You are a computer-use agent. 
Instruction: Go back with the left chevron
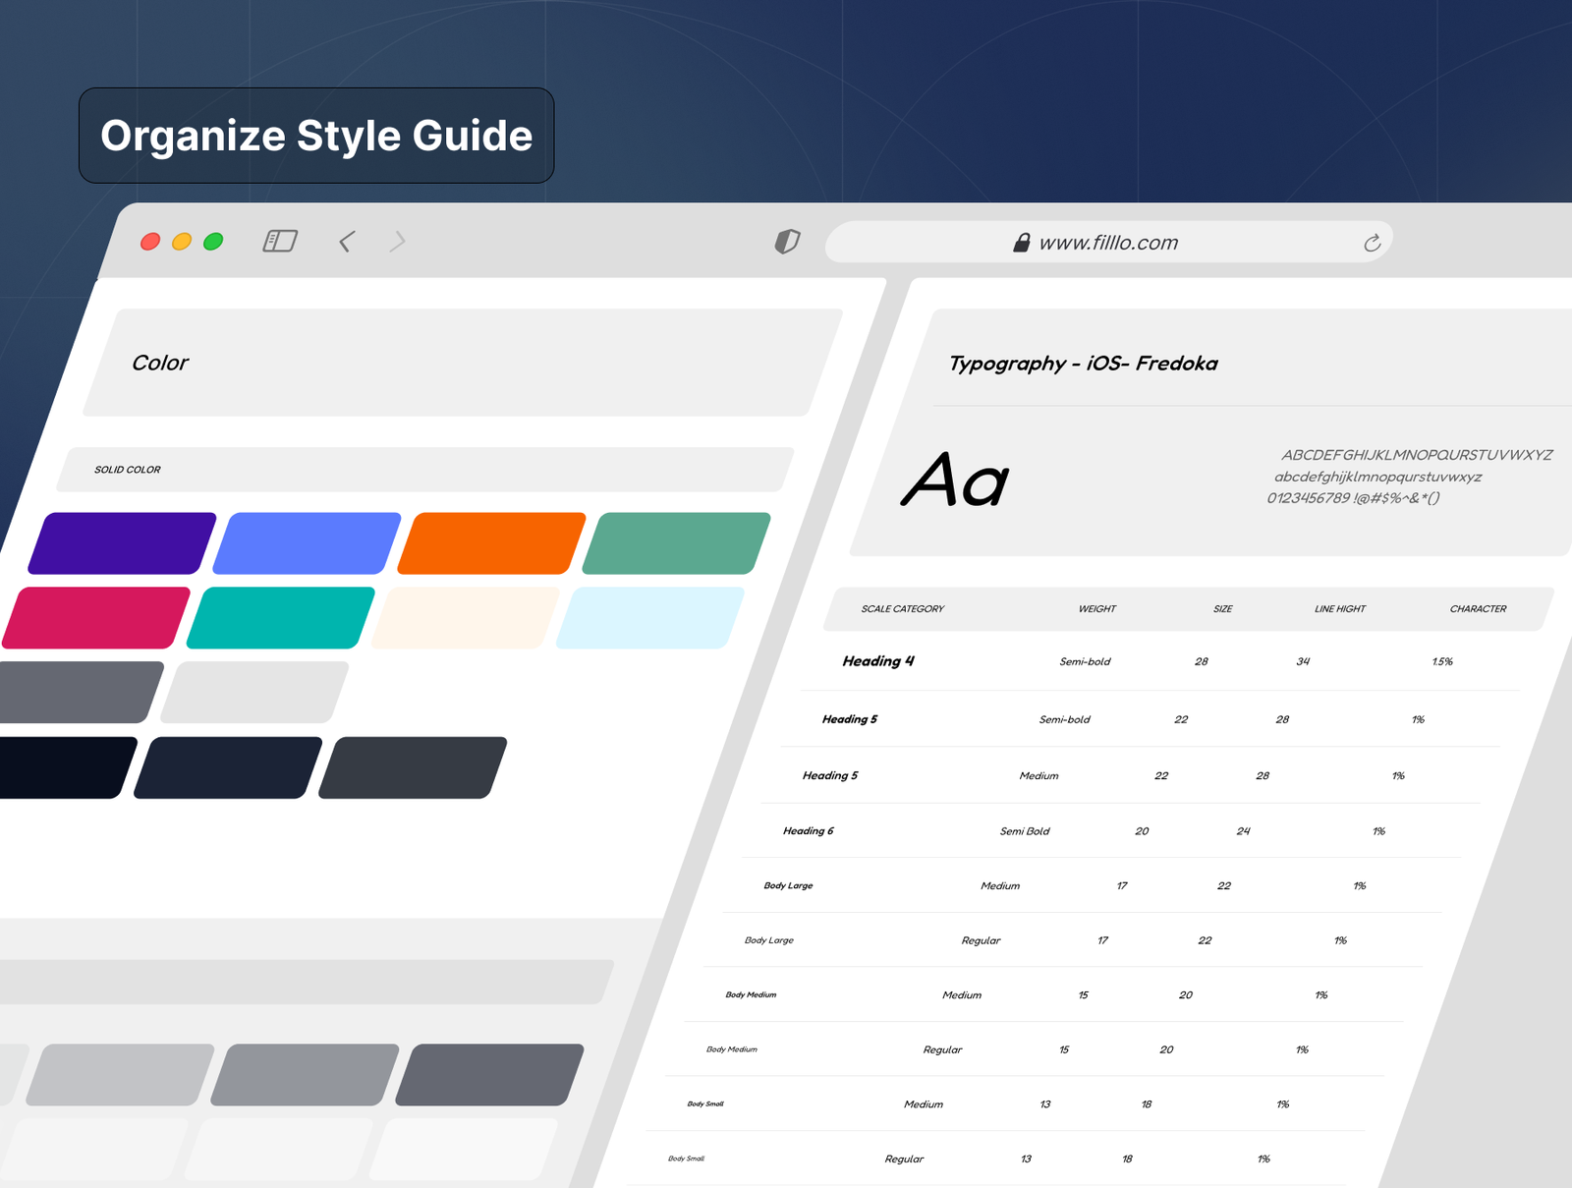(x=346, y=242)
